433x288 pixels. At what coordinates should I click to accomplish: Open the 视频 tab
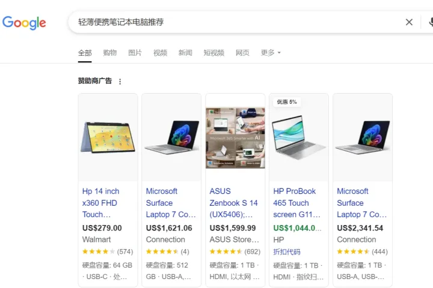(x=160, y=53)
